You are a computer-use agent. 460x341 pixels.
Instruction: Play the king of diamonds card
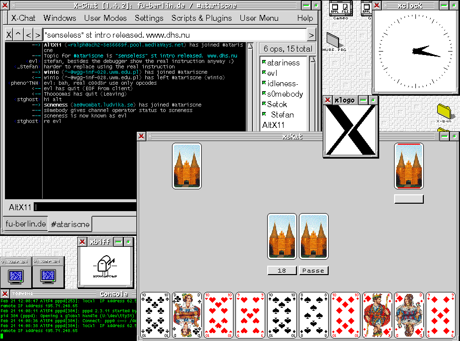(377, 315)
